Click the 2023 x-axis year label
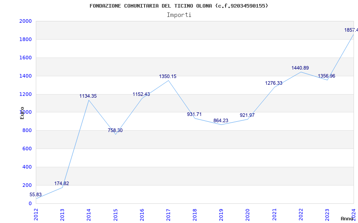Screen dimensions: 358x223 pos(327,215)
